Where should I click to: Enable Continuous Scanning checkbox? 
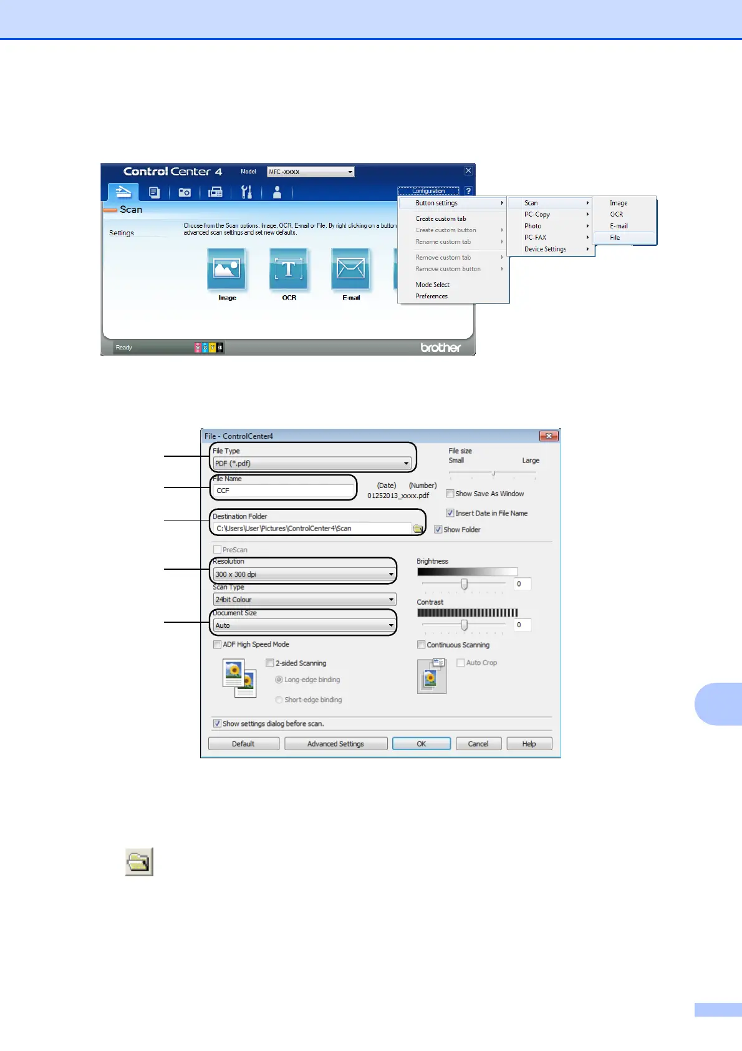(422, 645)
